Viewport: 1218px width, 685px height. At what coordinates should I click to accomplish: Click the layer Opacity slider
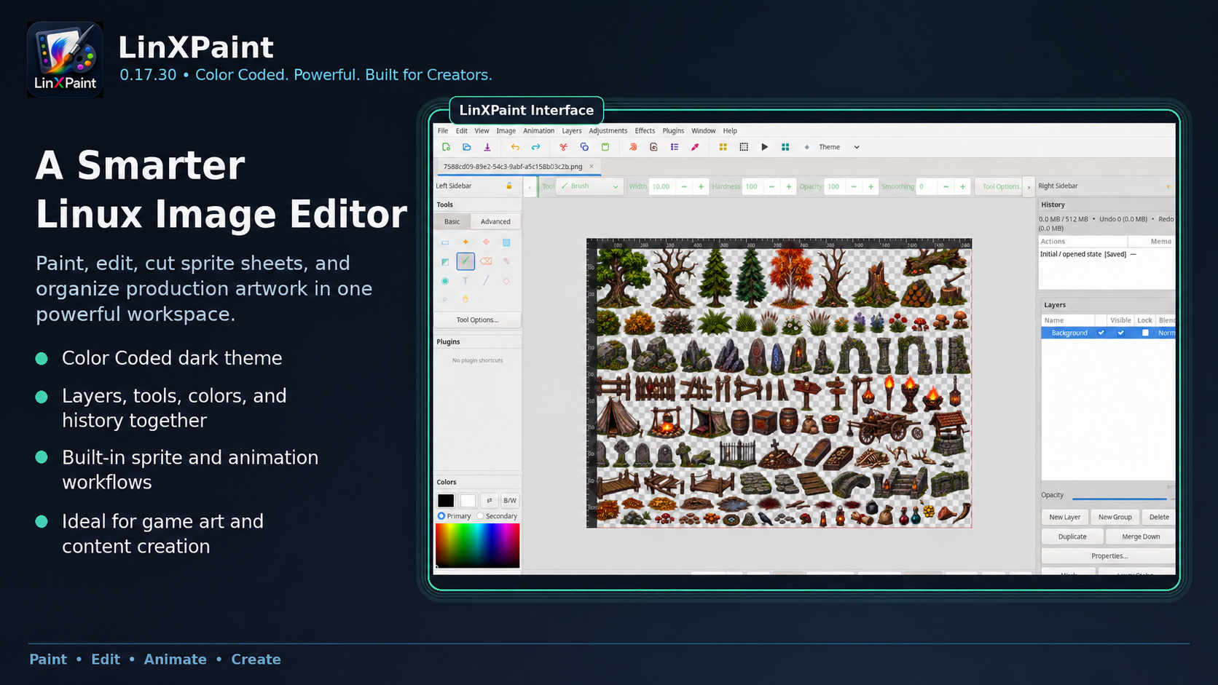tap(1119, 499)
